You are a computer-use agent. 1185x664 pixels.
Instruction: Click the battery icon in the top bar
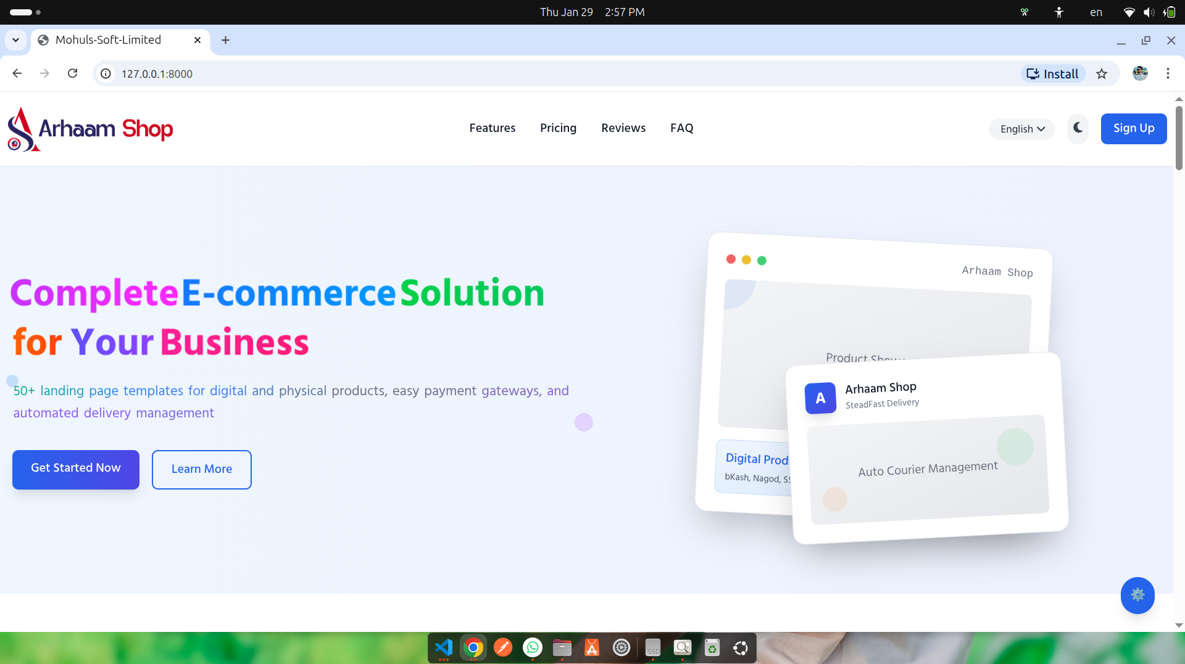(1169, 12)
